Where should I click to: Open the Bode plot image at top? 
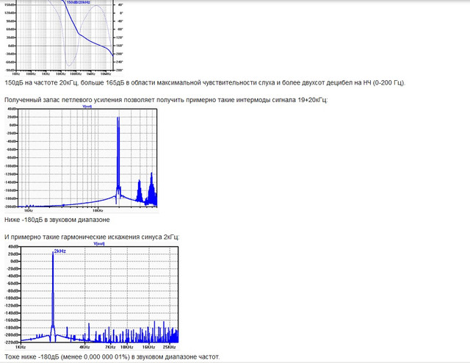[64, 37]
